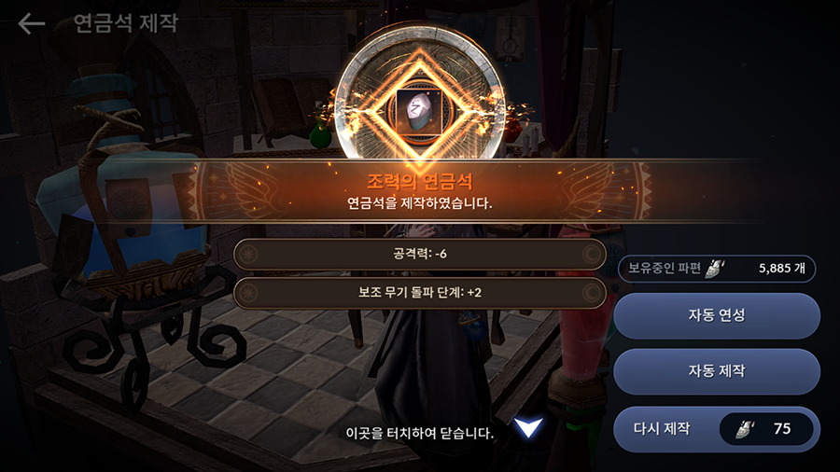Click crescent ornament on the 공격력 row
The width and height of the screenshot is (840, 472).
[x=592, y=254]
